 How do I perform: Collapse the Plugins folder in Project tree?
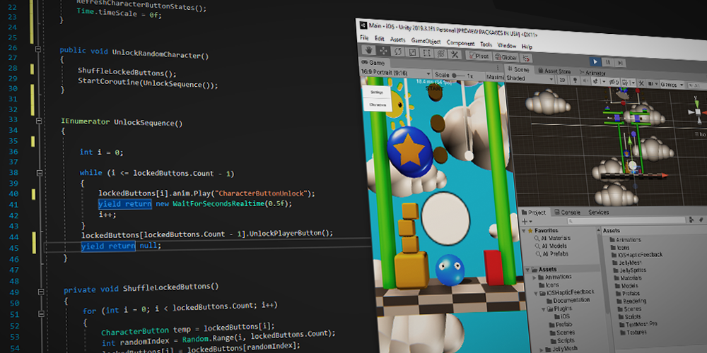tap(544, 309)
